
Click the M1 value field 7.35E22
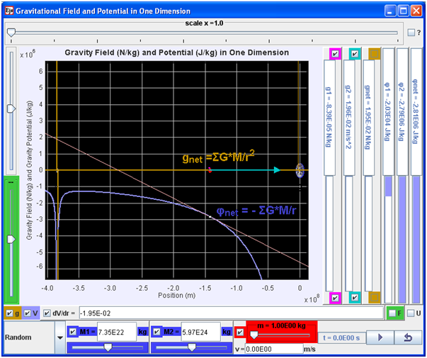coord(117,332)
